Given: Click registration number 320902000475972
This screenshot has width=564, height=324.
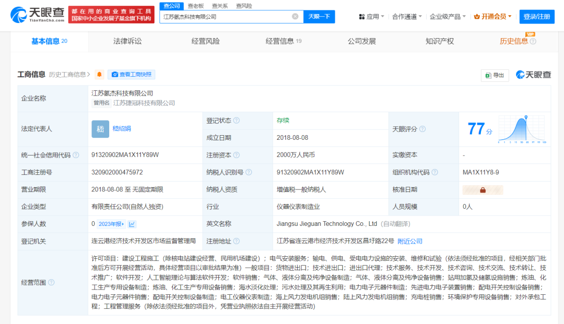Looking at the screenshot, I should click(117, 172).
